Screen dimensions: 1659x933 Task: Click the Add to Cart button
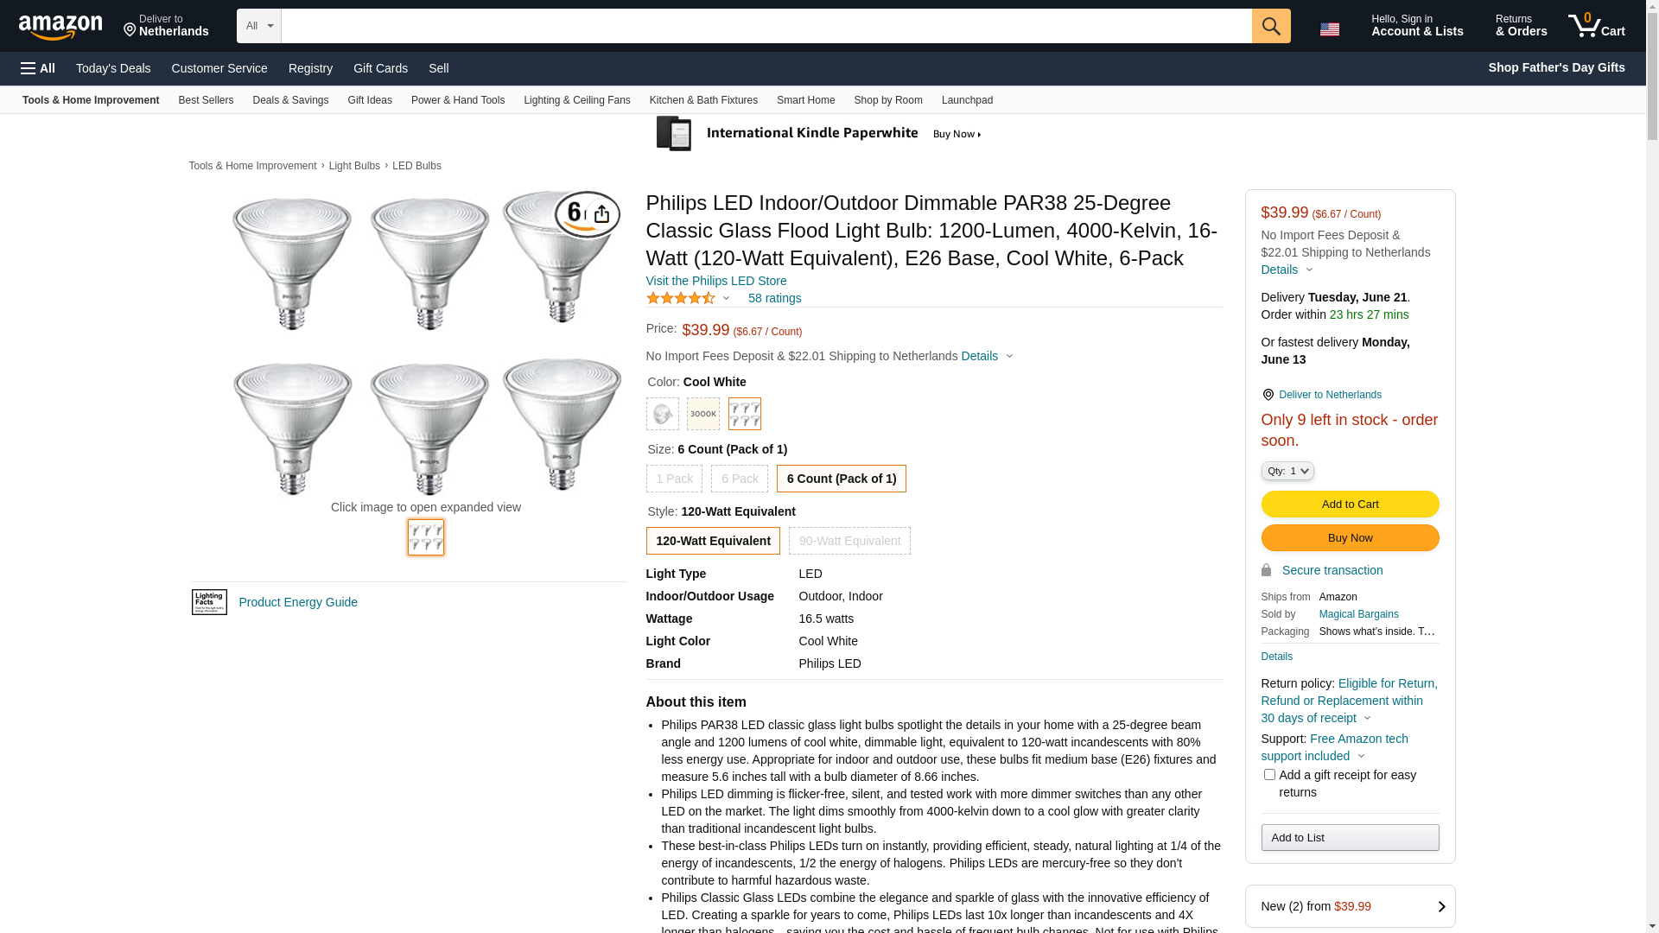pyautogui.click(x=1350, y=505)
